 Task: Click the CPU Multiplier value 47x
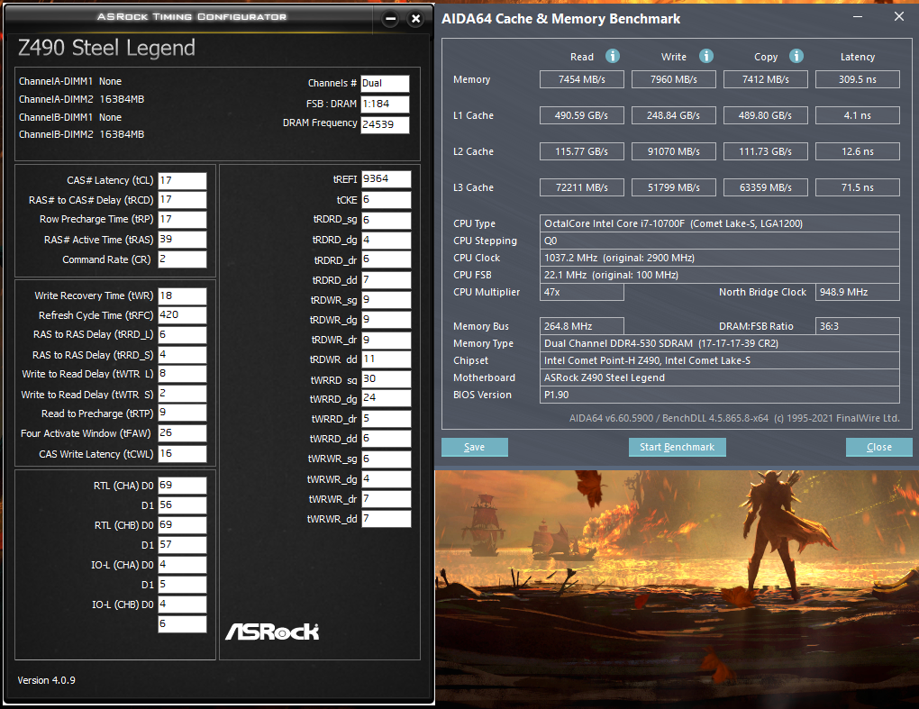[582, 292]
